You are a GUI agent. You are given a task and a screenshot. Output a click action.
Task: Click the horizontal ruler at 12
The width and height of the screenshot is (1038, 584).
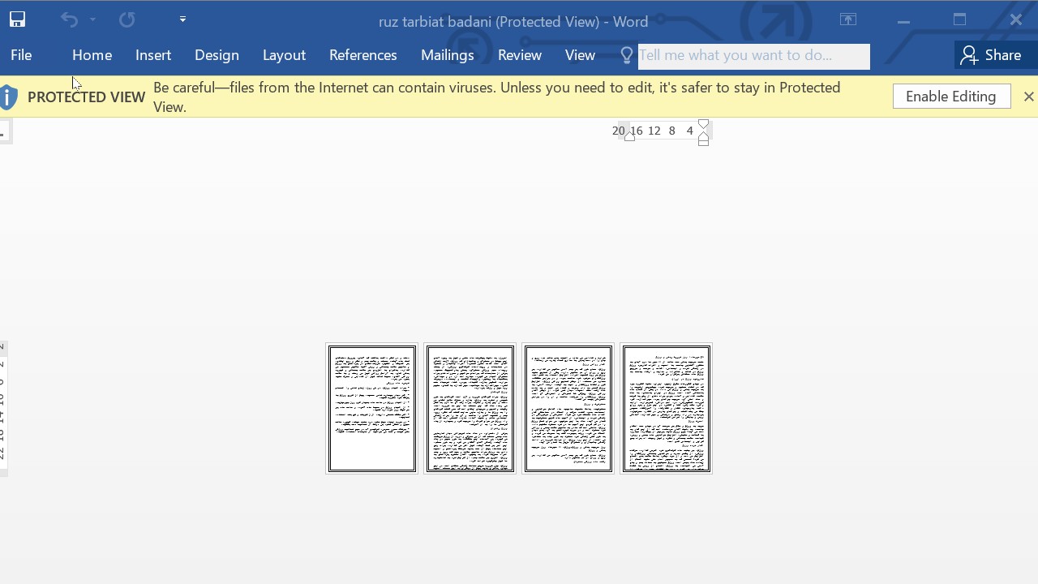(x=654, y=131)
